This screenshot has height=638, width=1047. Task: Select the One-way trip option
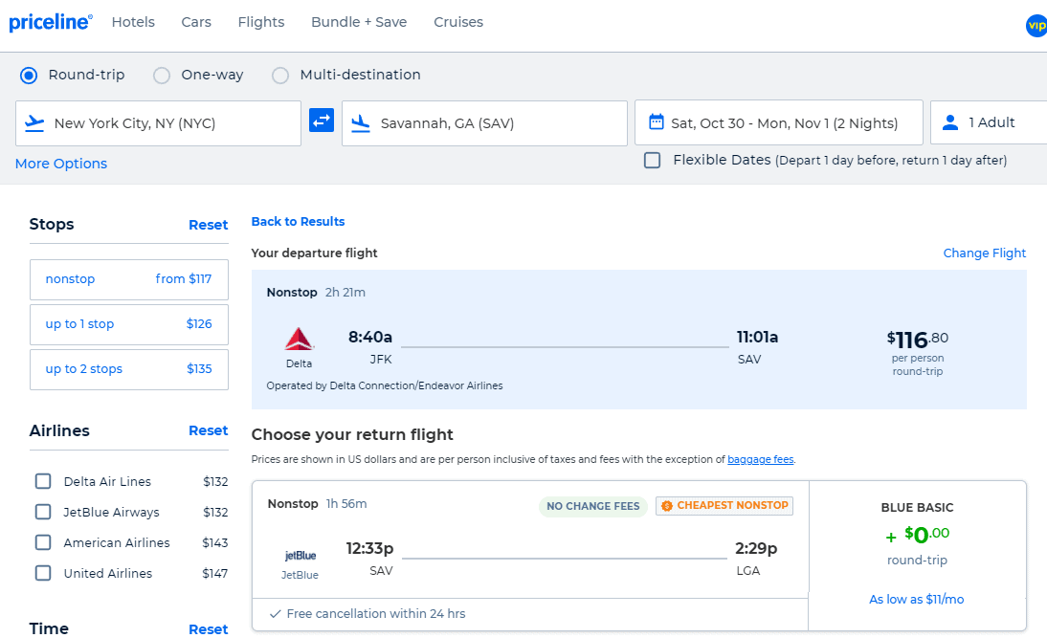pyautogui.click(x=161, y=74)
